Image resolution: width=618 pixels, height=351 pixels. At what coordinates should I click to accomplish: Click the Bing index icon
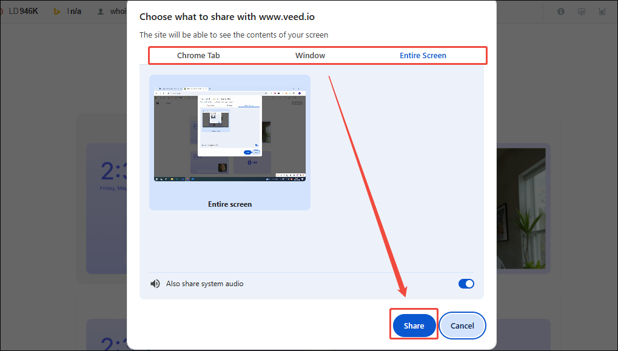coord(57,11)
